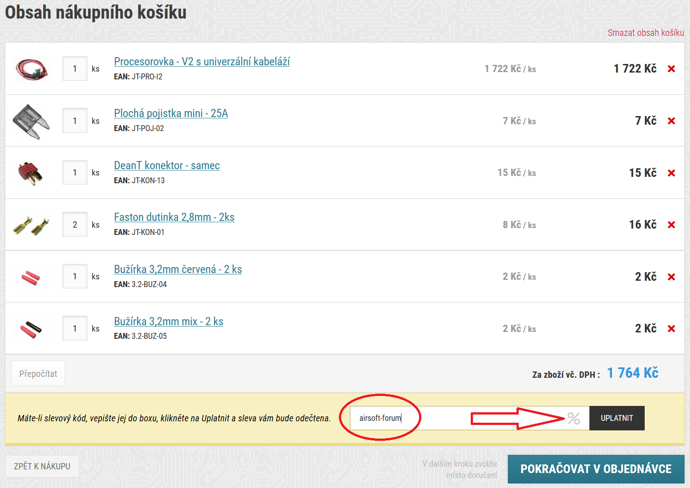
Task: Click unit price 8 Kč / ks
Action: [x=519, y=225]
